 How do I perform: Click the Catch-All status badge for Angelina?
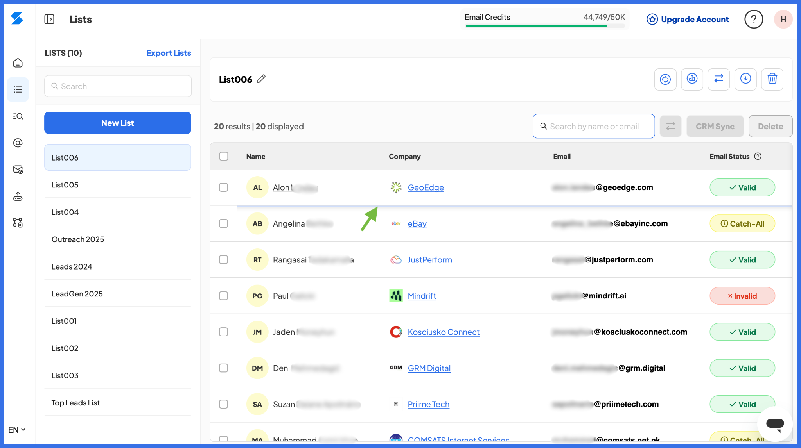coord(742,223)
